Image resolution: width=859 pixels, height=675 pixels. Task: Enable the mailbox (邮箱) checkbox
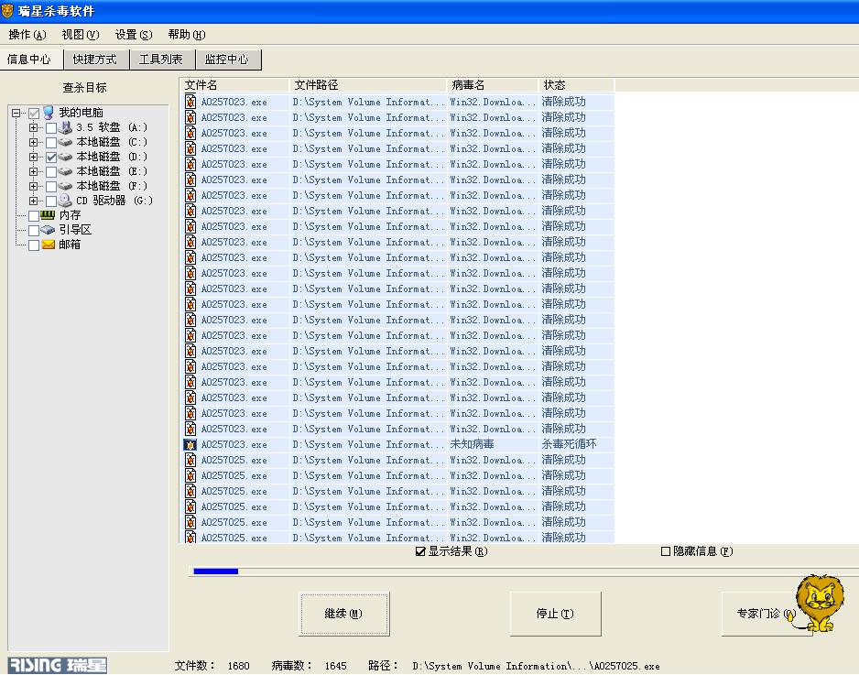pos(34,245)
